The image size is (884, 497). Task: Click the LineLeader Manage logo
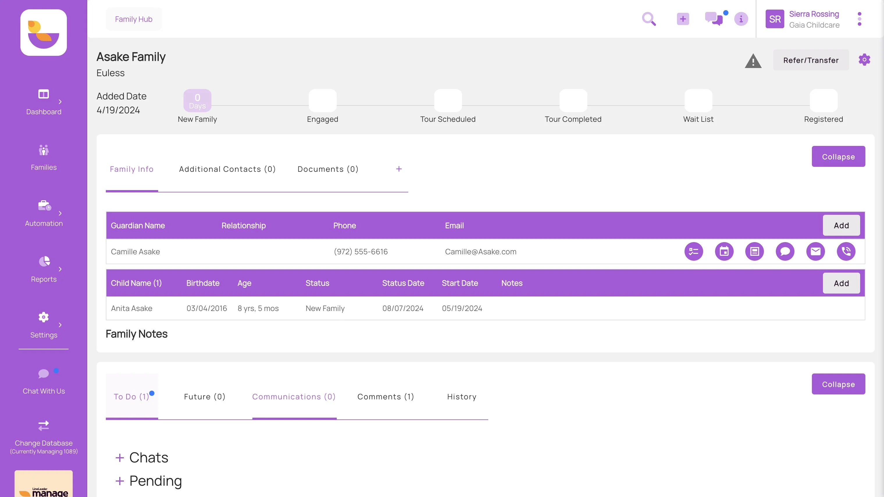(44, 484)
